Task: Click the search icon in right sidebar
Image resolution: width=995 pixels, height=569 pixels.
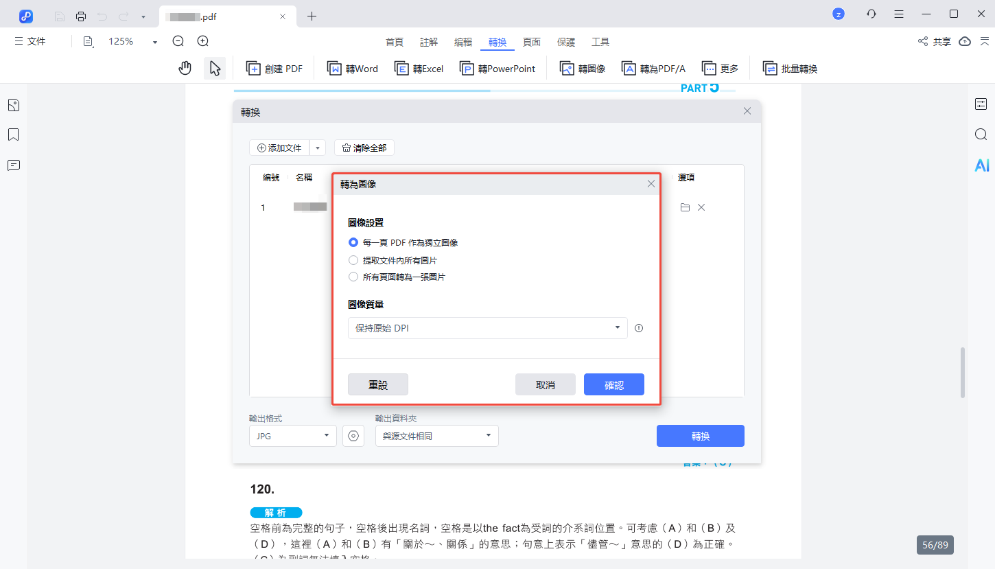Action: [x=981, y=135]
